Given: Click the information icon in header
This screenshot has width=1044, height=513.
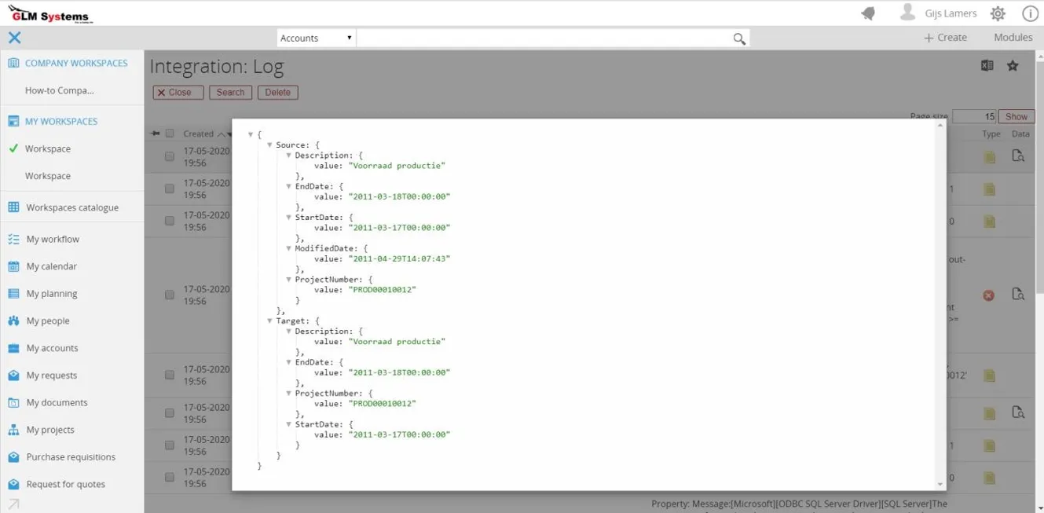Looking at the screenshot, I should tap(1030, 13).
